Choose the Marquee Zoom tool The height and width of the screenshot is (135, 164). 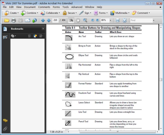pyautogui.click(x=85, y=20)
